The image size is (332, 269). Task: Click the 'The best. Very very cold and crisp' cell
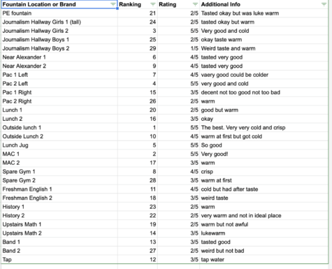pyautogui.click(x=264, y=128)
